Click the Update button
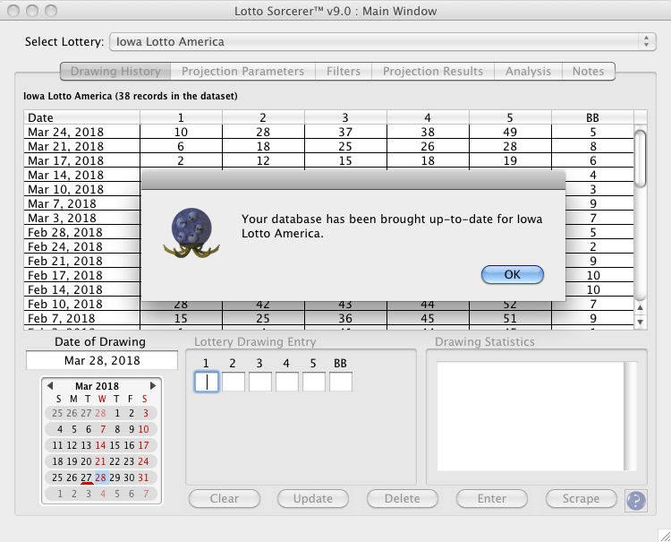Image resolution: width=671 pixels, height=542 pixels. coord(313,499)
